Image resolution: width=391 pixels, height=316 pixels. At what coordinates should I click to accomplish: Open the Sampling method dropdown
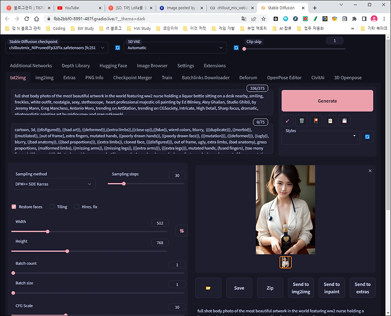coord(53,184)
